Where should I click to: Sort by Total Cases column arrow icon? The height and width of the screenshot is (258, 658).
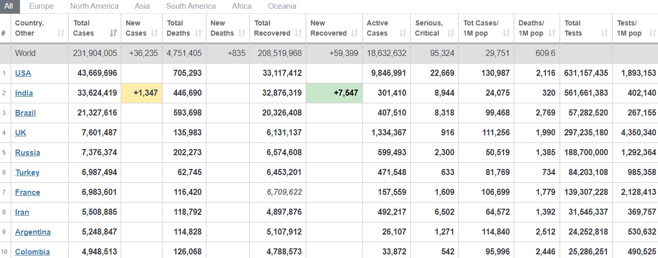click(x=113, y=34)
